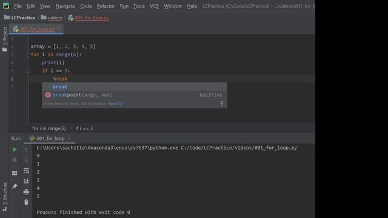Image resolution: width=388 pixels, height=218 pixels.
Task: Click the print(i) code line
Action: pos(53,62)
